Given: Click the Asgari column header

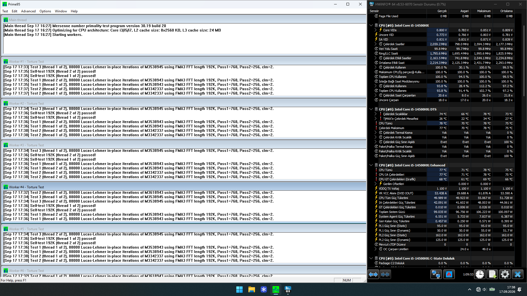Looking at the screenshot, I should (x=459, y=11).
